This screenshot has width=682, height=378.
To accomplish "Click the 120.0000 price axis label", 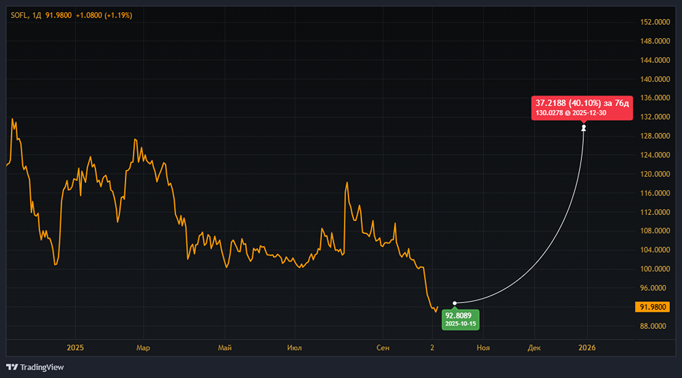I will click(x=655, y=174).
